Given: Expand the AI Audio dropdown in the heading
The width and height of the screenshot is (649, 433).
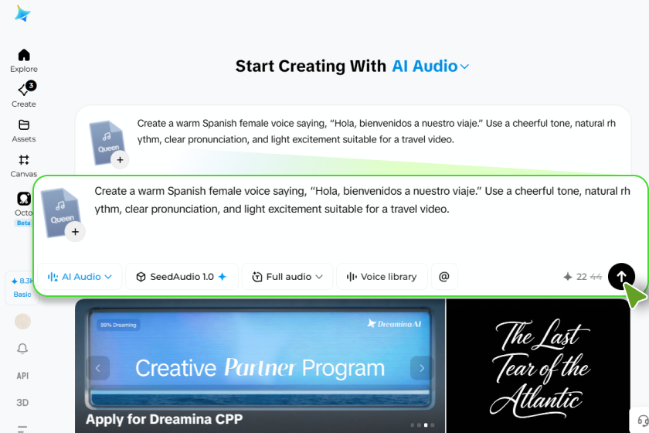Looking at the screenshot, I should coord(430,66).
